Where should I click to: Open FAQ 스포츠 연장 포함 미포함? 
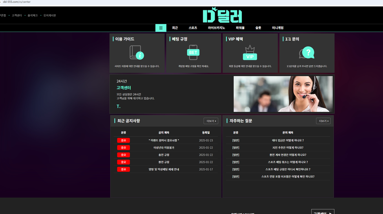(x=288, y=177)
